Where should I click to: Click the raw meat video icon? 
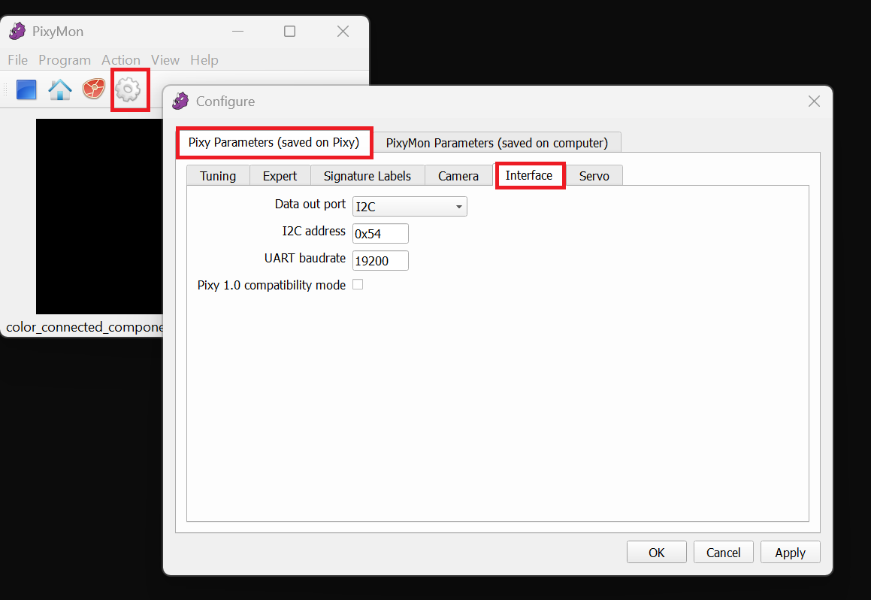pyautogui.click(x=94, y=90)
